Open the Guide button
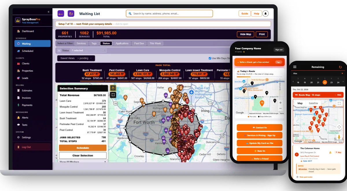The image size is (347, 191). pos(245,14)
